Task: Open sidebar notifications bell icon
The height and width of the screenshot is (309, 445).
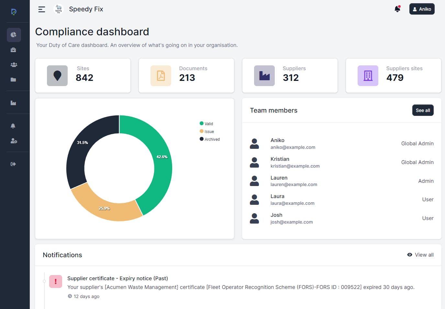Action: pos(13,126)
